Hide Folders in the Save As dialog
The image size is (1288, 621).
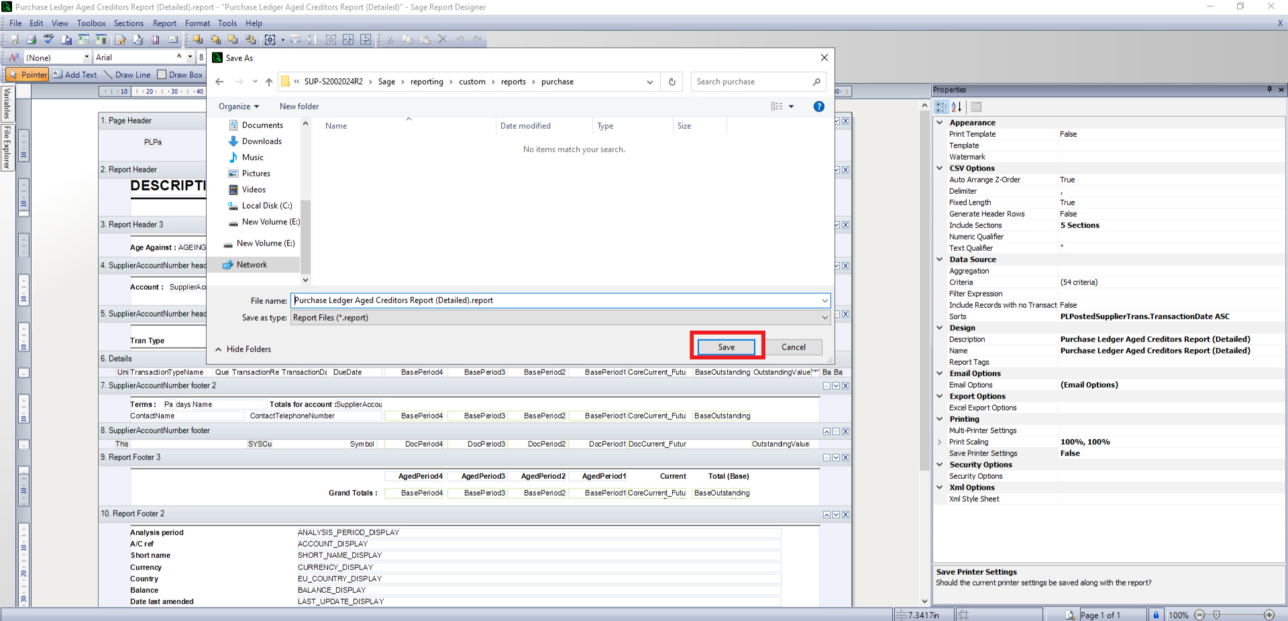tap(243, 349)
